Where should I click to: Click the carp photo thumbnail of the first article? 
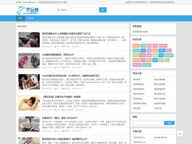(x=29, y=40)
